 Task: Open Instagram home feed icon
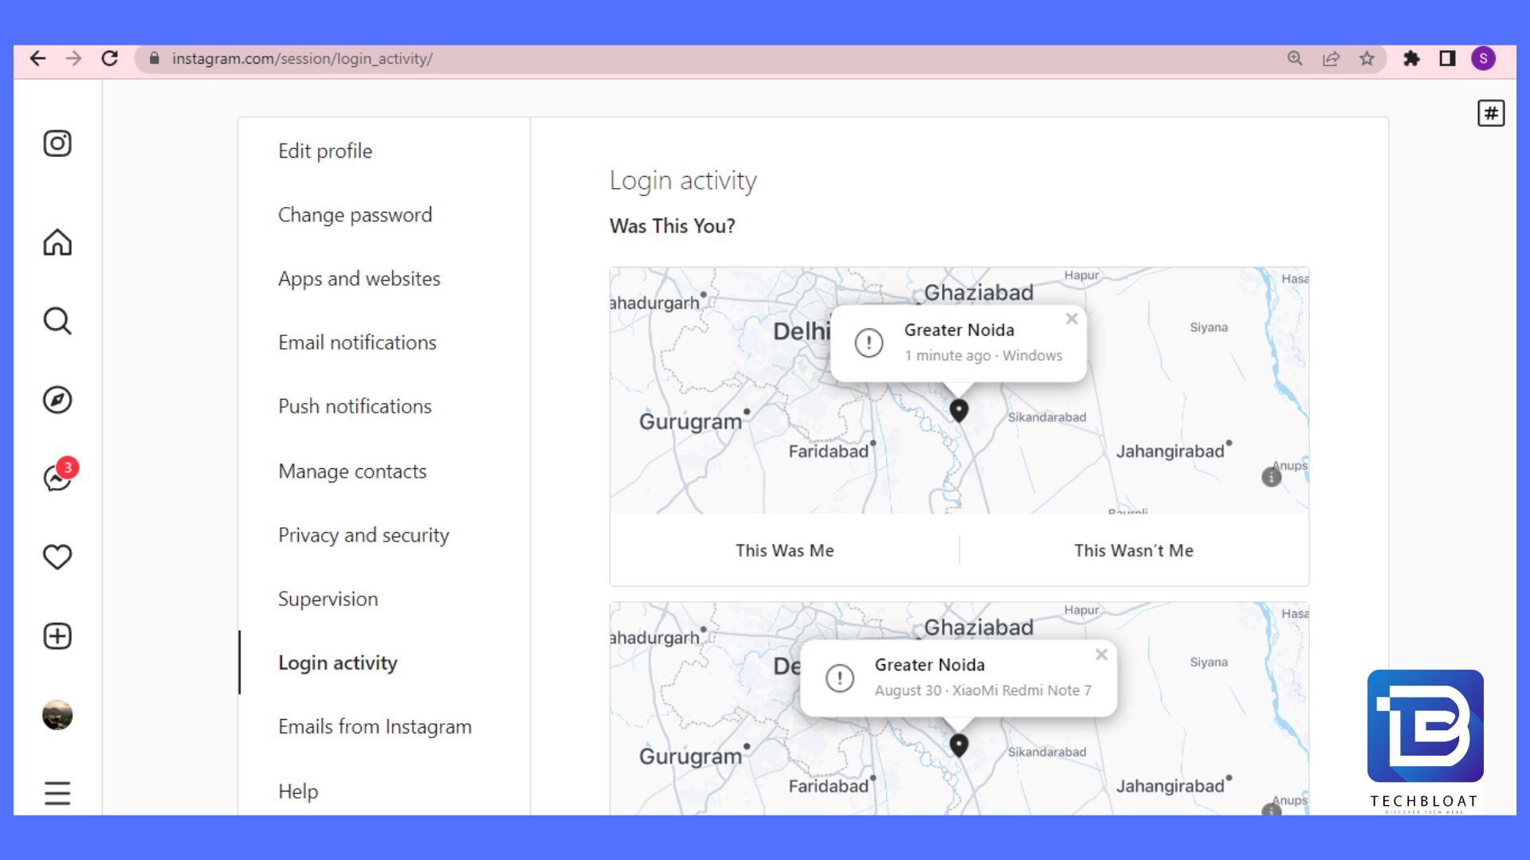pyautogui.click(x=57, y=242)
